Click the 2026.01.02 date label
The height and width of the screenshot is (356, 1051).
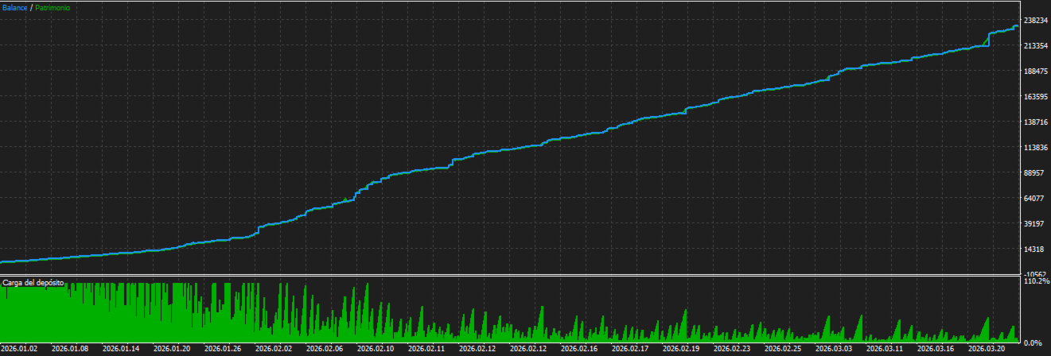tap(19, 348)
